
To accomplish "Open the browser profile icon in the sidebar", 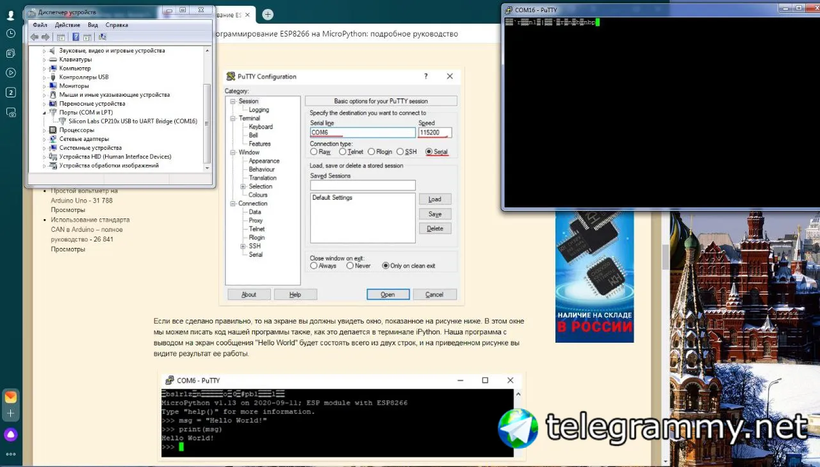I will click(10, 15).
